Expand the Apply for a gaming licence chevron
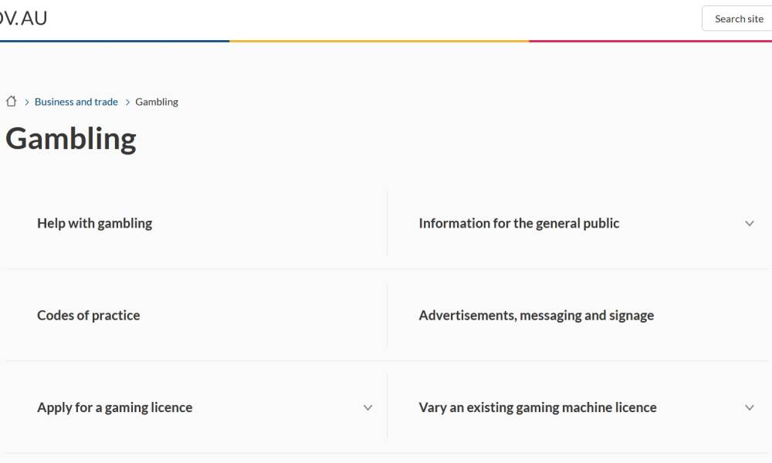This screenshot has width=772, height=463. (367, 407)
